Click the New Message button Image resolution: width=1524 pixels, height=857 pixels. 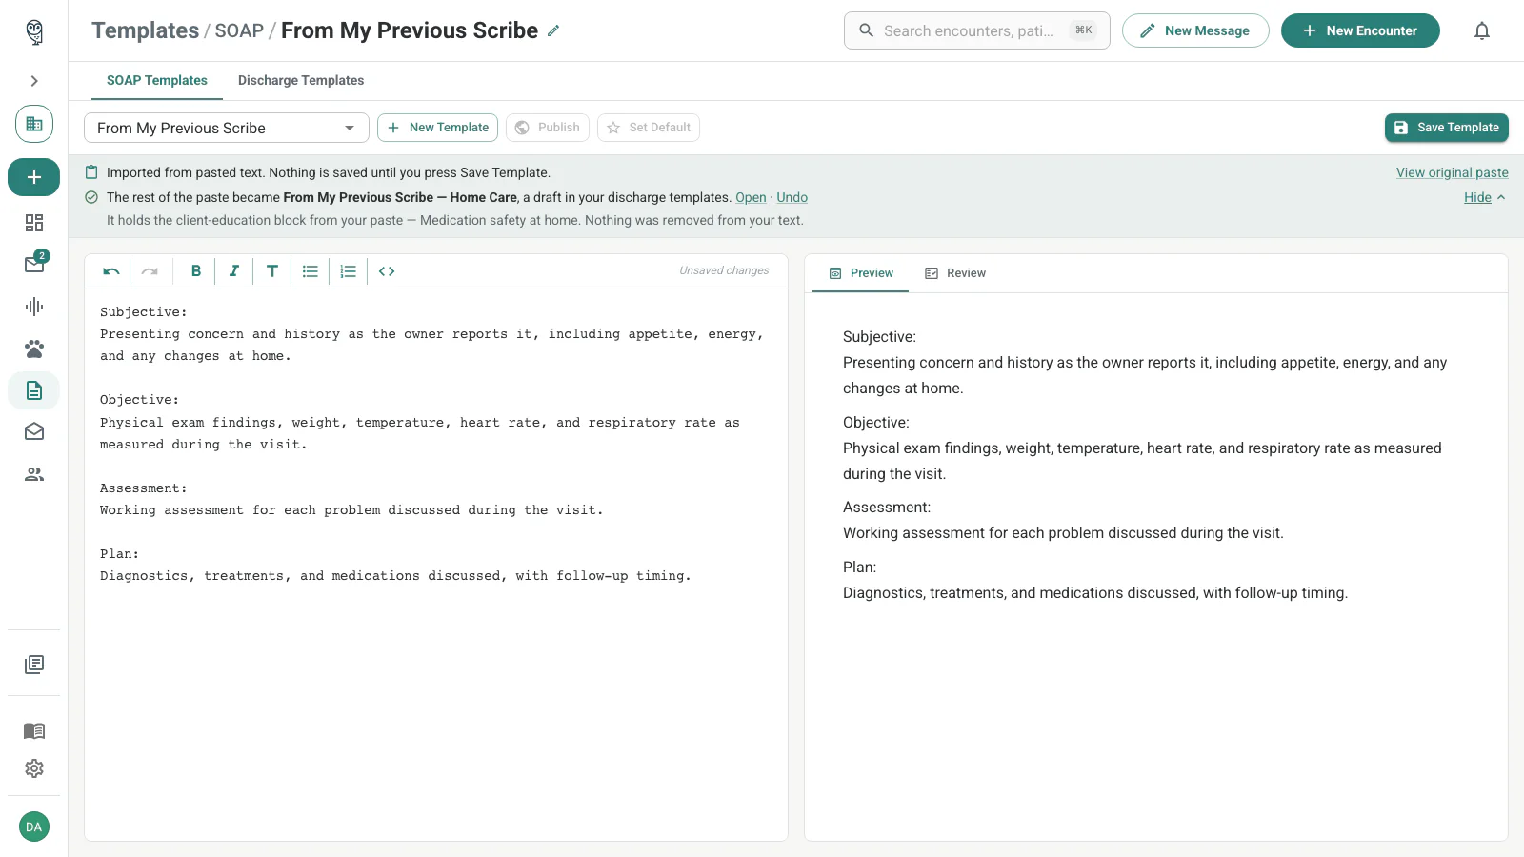point(1195,30)
